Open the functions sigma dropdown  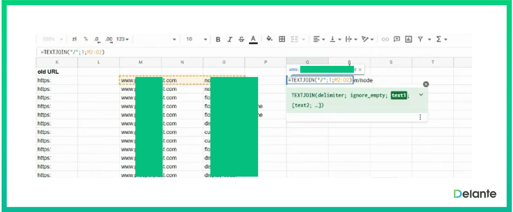click(x=442, y=39)
